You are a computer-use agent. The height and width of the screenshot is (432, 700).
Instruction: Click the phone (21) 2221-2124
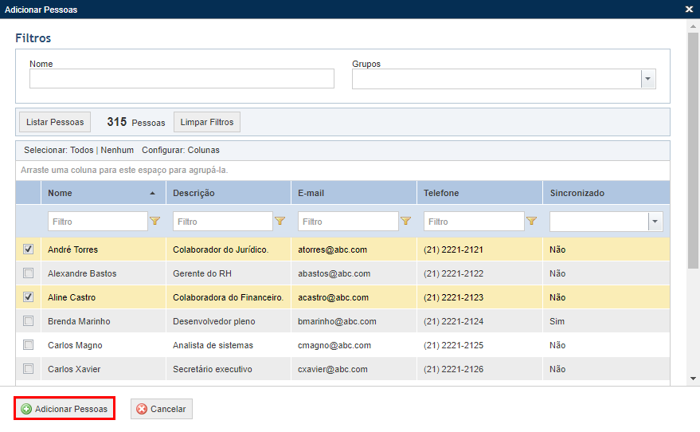pyautogui.click(x=454, y=321)
